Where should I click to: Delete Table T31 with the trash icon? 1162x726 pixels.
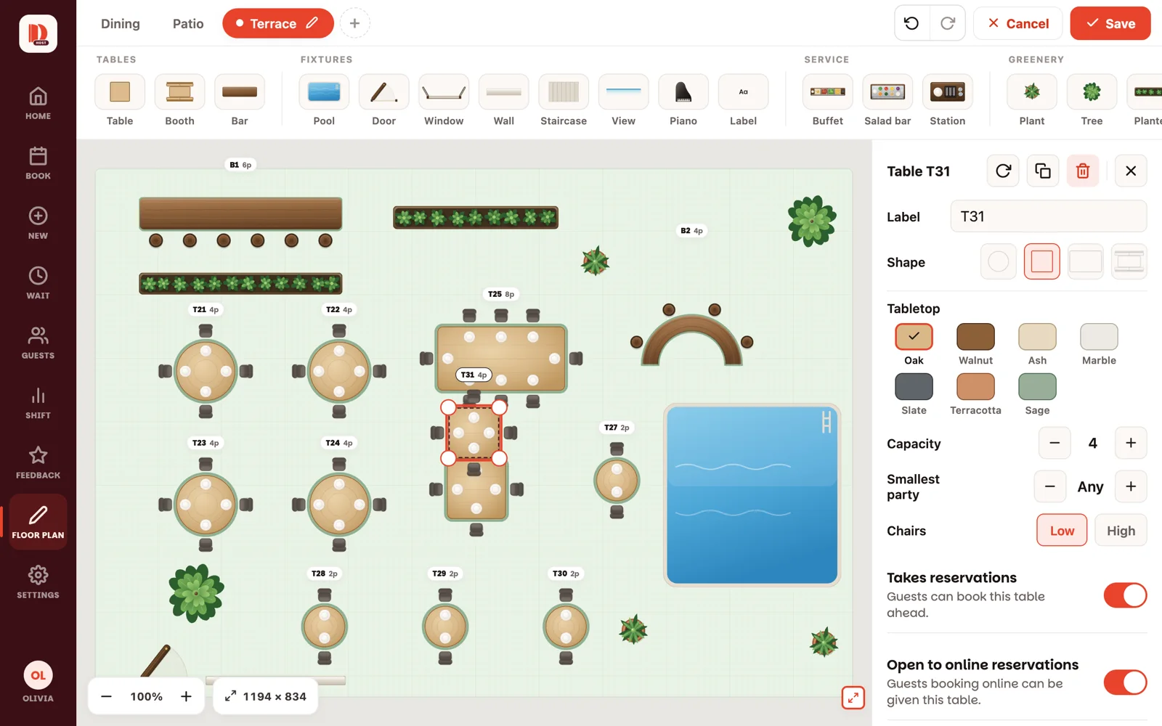(x=1083, y=171)
